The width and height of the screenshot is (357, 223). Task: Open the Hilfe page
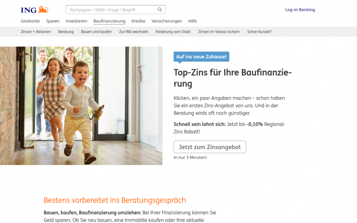(193, 21)
